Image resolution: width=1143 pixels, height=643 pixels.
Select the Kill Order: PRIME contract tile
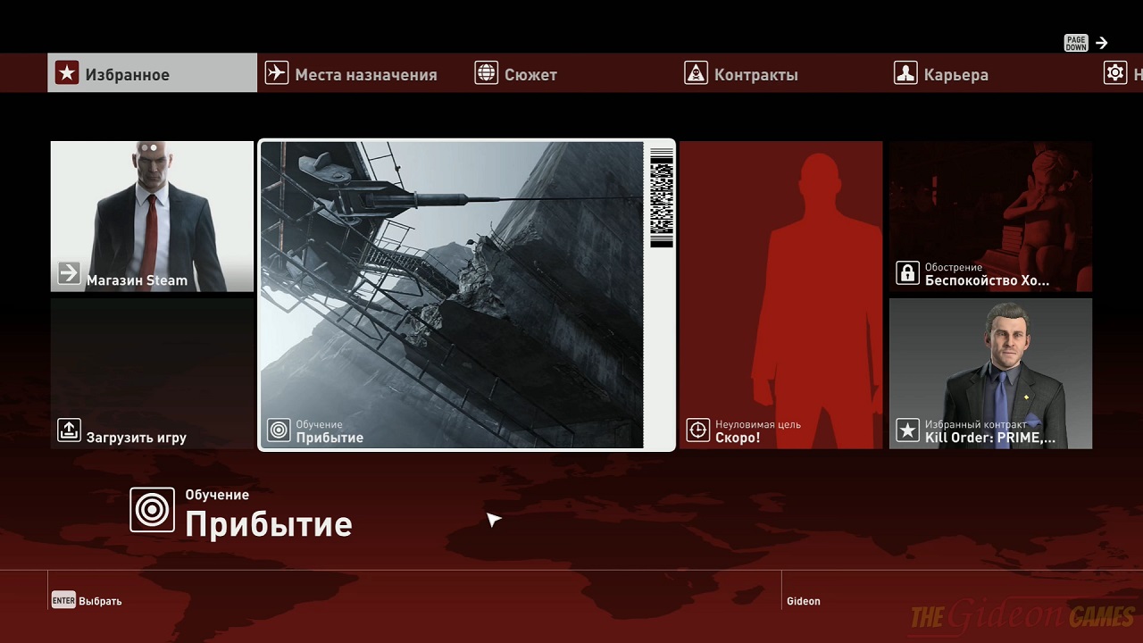(x=990, y=373)
